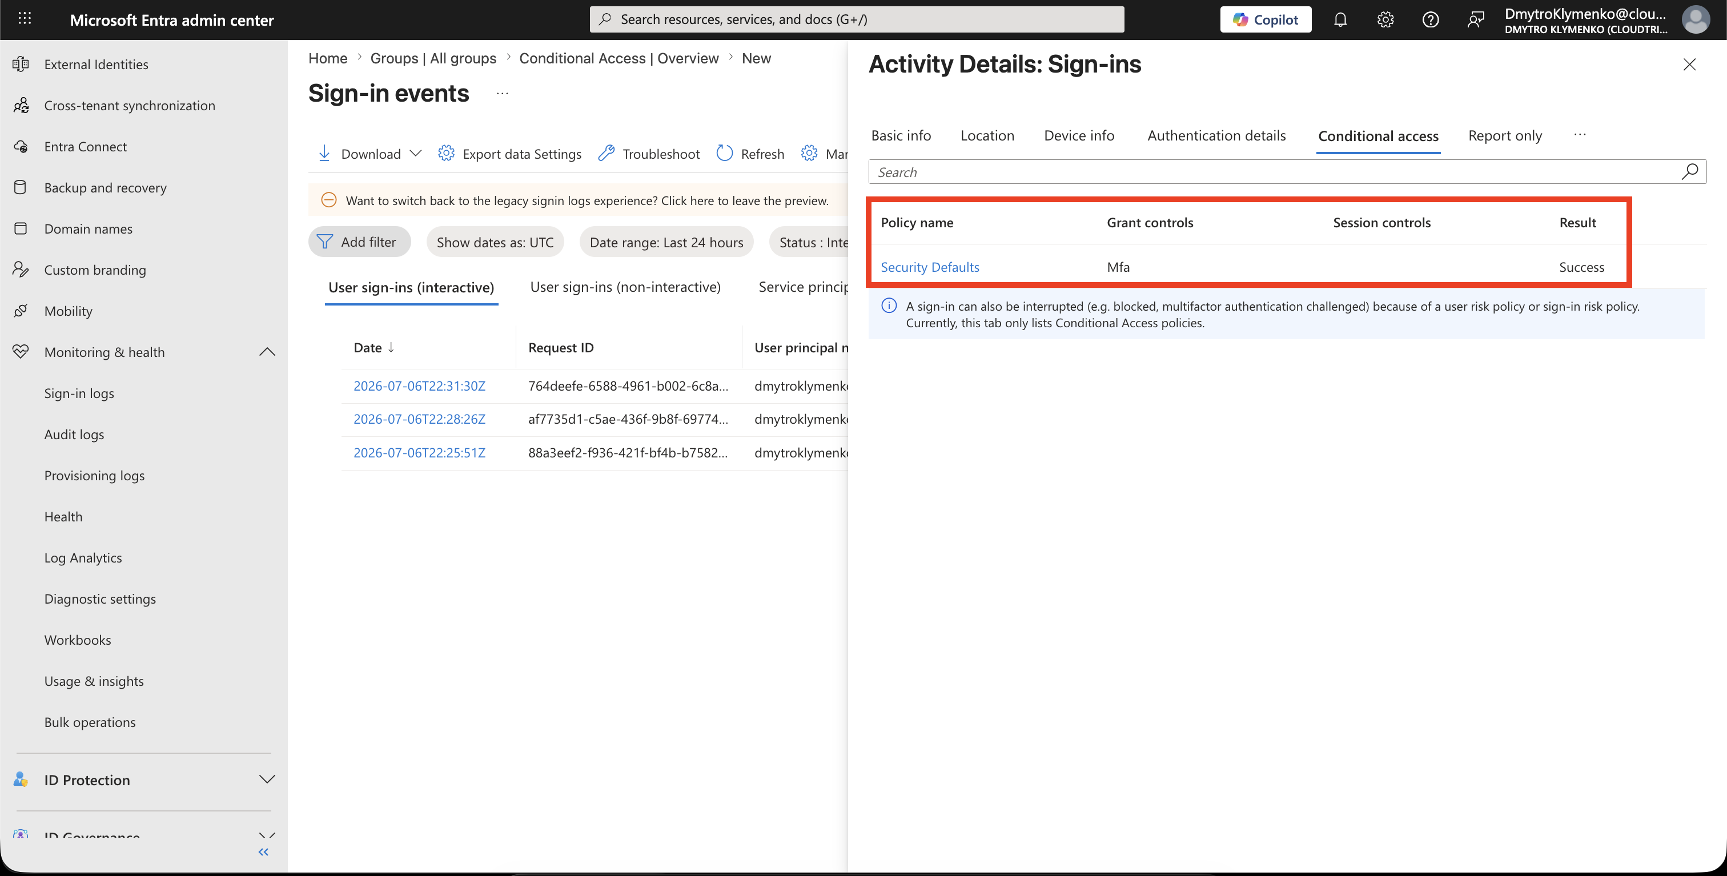Viewport: 1727px width, 876px height.
Task: Show more tabs via ellipsis
Action: (x=1580, y=135)
